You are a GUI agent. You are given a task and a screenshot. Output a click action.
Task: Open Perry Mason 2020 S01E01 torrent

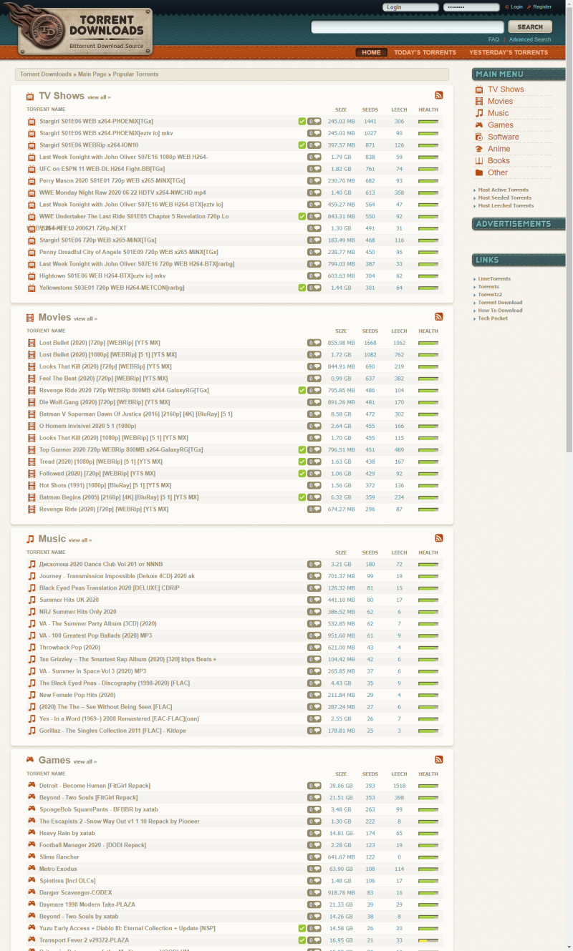point(112,181)
